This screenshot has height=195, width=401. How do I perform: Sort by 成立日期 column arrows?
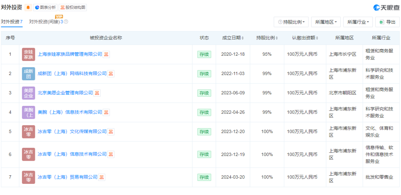(243, 38)
